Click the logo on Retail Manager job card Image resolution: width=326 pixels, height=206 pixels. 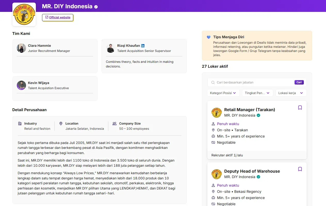pos(217,113)
